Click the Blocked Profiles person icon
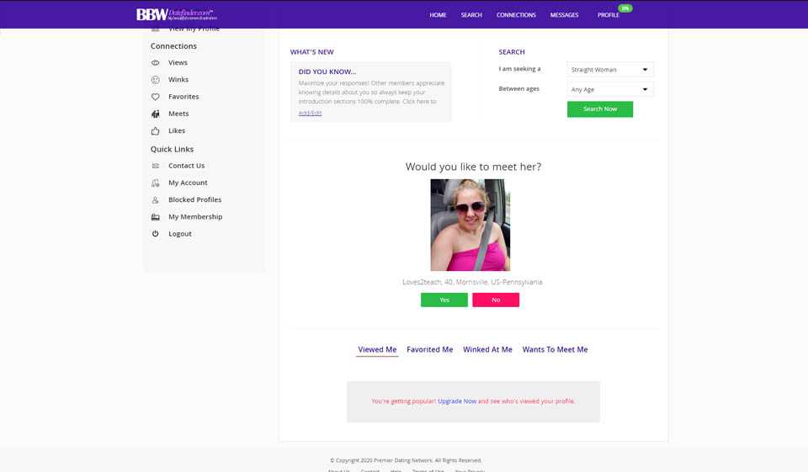This screenshot has width=808, height=472. tap(155, 200)
